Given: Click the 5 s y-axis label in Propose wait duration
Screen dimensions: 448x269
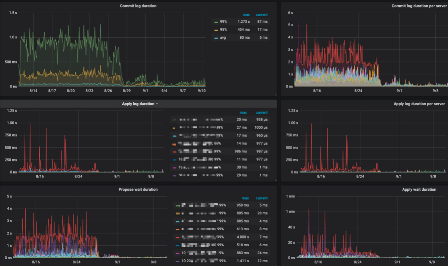Looking at the screenshot, I should (9, 196).
